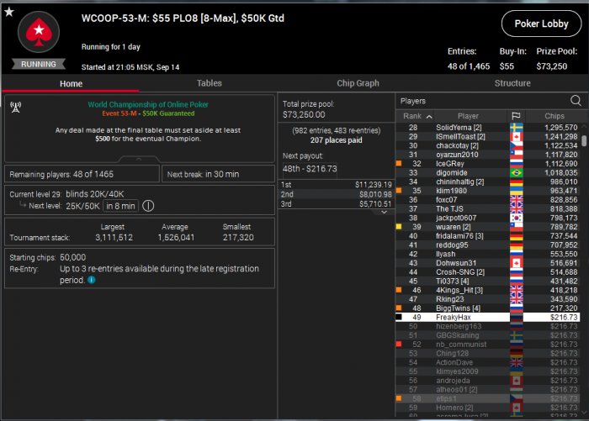
Task: Click Canada flag of Dohwsun31
Action: tap(516, 263)
